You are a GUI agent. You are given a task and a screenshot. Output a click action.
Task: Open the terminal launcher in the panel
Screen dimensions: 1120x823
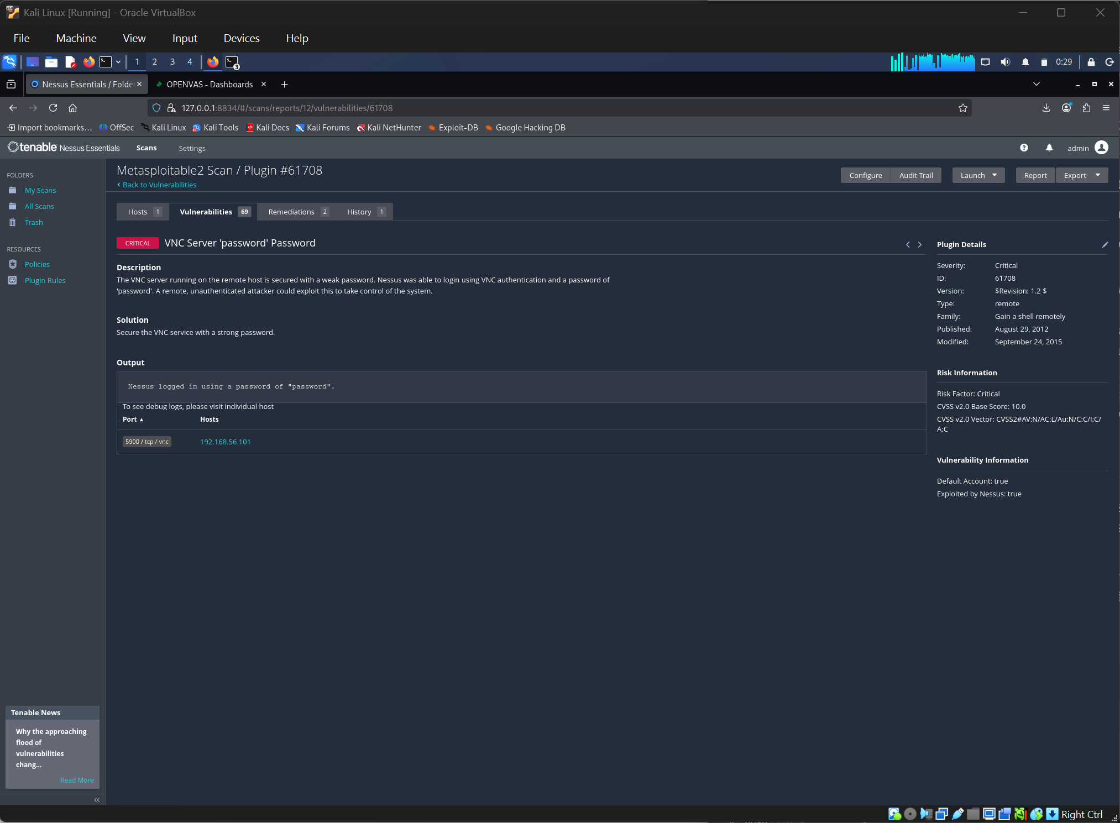(106, 62)
